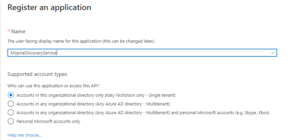Click the Name field label
The image size is (295, 140).
pyautogui.click(x=18, y=31)
